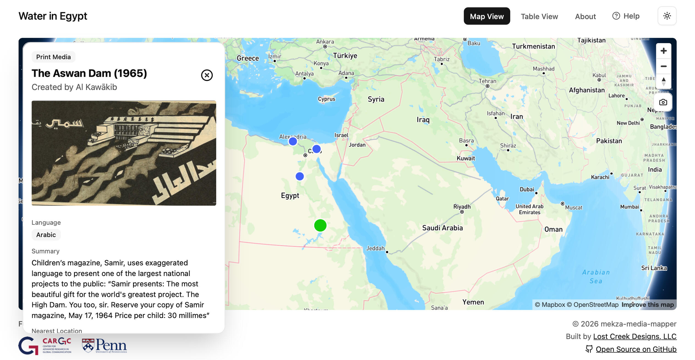The height and width of the screenshot is (360, 695).
Task: Select the Map View tab
Action: (487, 16)
